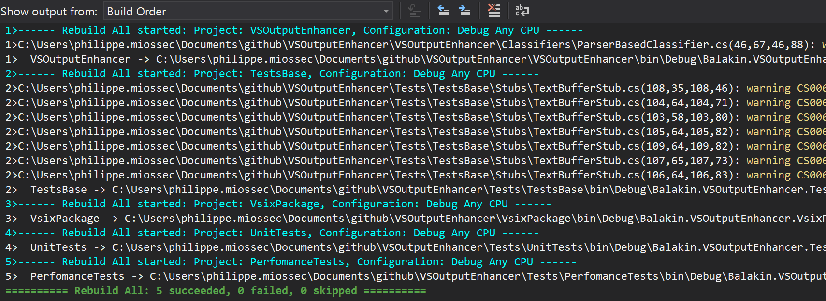Screen dimensions: 826x301
Task: Select the VsixPackage Rebuild All started line
Action: tap(278, 204)
